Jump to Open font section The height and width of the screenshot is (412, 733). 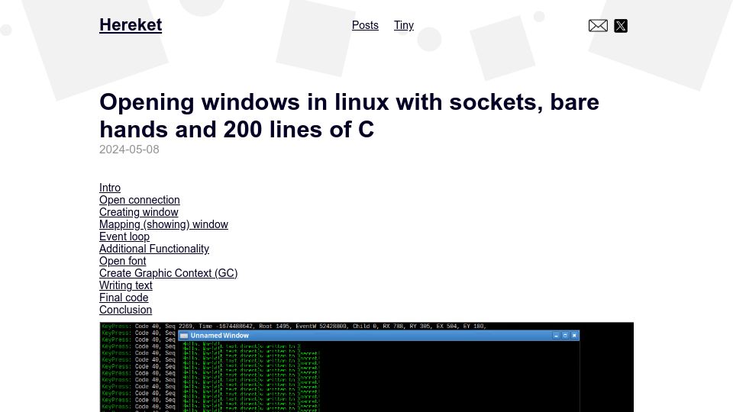(x=122, y=261)
